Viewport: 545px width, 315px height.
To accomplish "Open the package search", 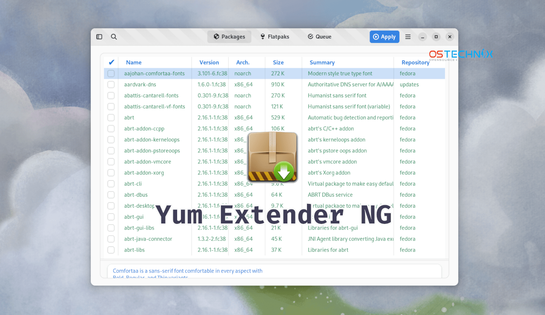I will pos(114,37).
